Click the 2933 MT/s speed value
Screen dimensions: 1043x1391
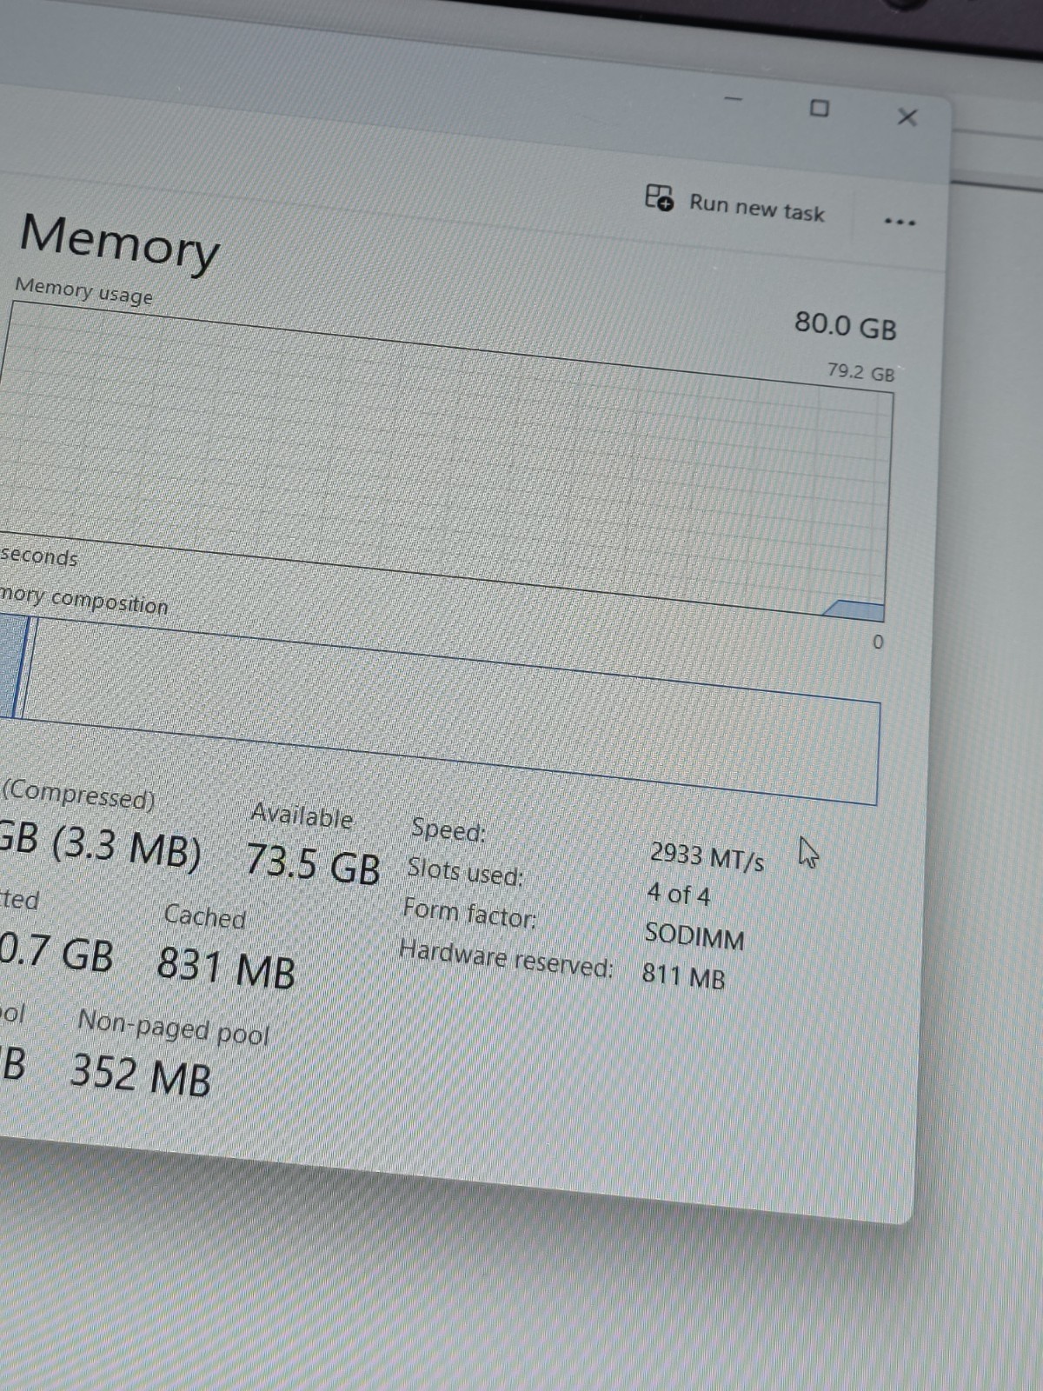[707, 856]
